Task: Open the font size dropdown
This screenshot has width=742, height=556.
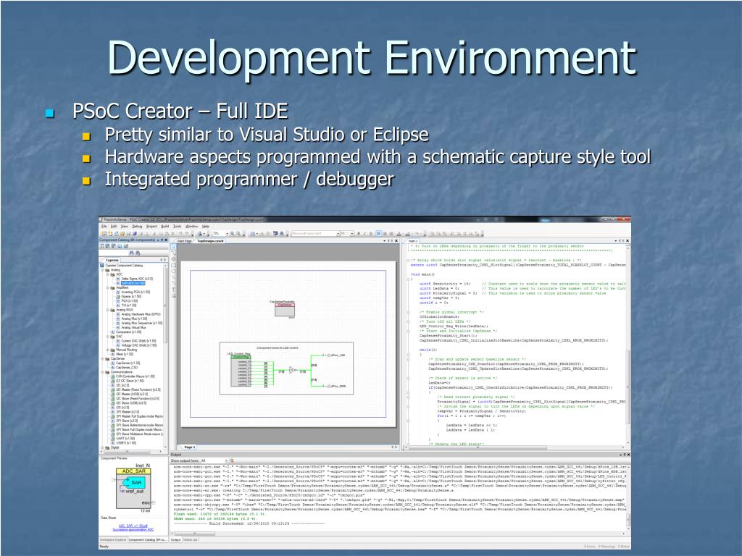Action: 351,234
